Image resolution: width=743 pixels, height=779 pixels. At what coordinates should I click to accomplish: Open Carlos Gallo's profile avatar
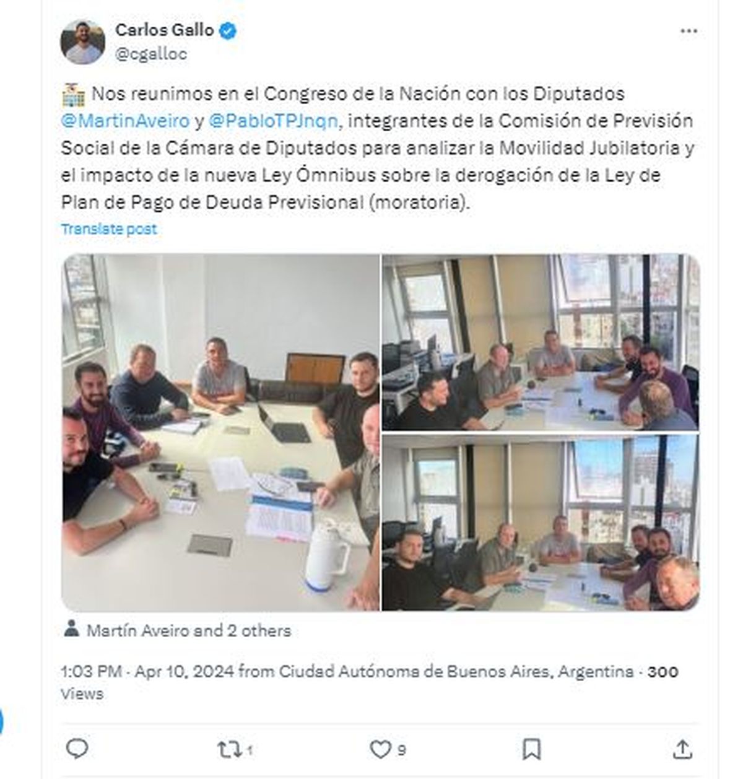(82, 42)
